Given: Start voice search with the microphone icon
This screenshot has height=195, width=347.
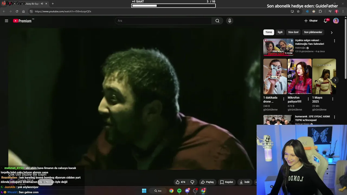Looking at the screenshot, I should click(x=230, y=21).
